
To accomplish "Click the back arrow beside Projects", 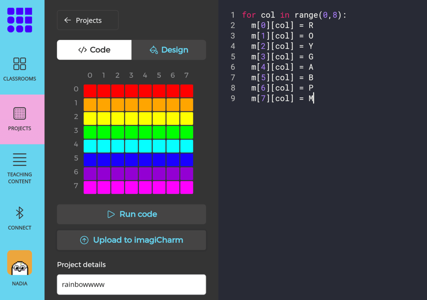I will tap(67, 20).
